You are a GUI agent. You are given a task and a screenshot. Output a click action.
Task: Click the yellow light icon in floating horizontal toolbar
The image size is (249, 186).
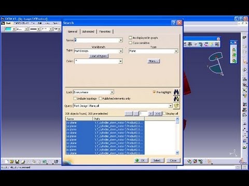pos(212,44)
